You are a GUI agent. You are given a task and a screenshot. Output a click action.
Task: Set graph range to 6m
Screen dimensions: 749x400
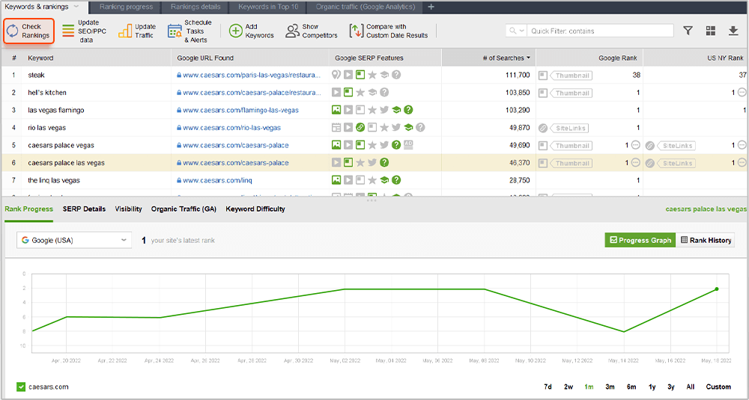pos(631,387)
